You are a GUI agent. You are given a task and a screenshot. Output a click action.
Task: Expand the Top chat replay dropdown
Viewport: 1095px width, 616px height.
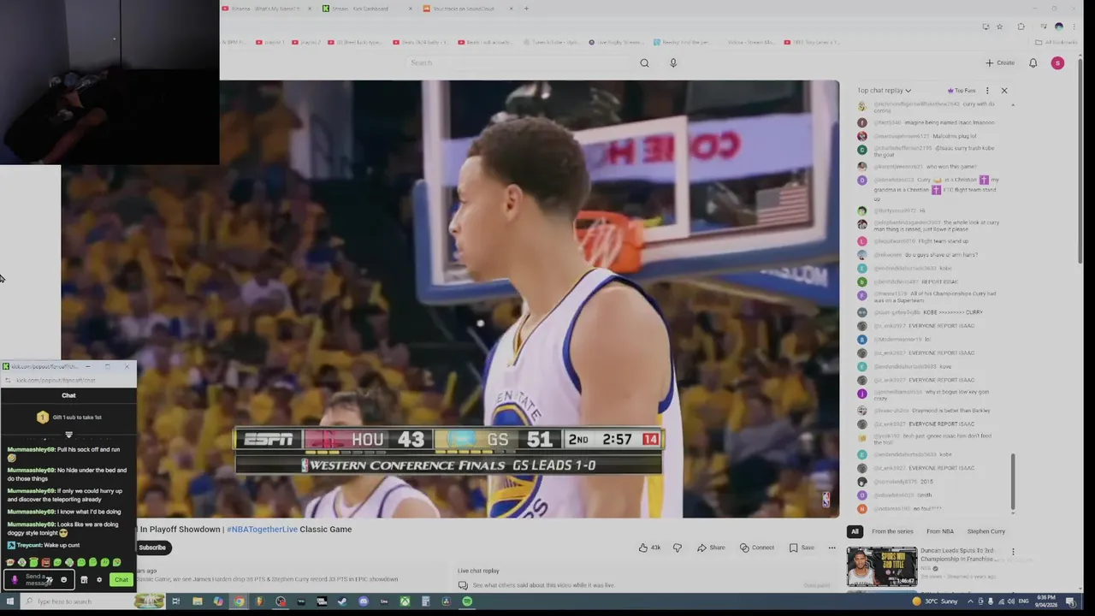click(x=885, y=90)
